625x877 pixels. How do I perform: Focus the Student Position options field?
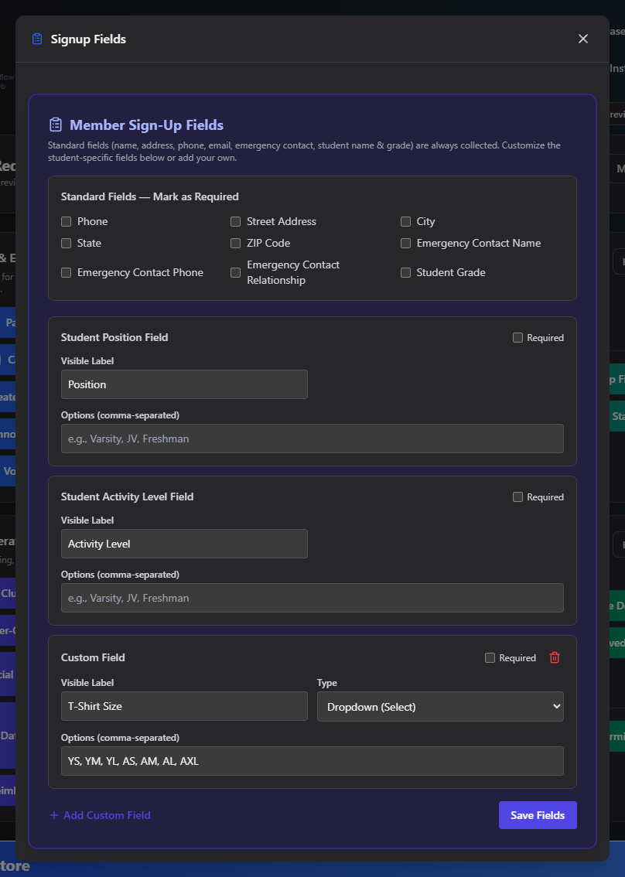pos(312,438)
